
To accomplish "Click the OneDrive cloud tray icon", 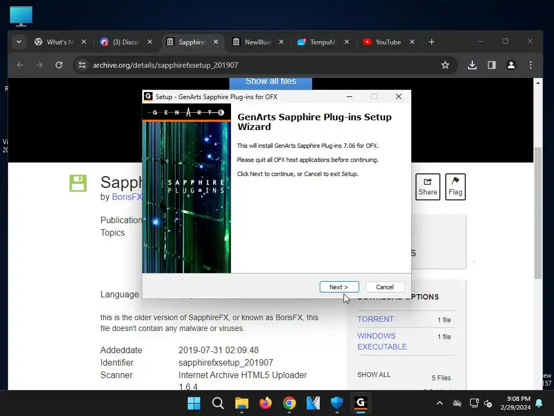I will pos(457,403).
